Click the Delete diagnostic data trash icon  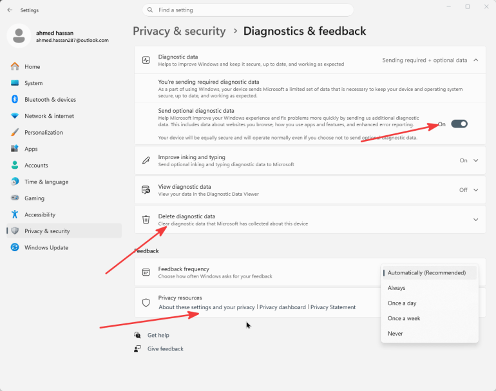(x=146, y=220)
